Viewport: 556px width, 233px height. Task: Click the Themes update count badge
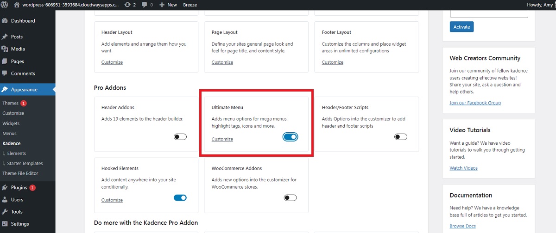tap(24, 103)
